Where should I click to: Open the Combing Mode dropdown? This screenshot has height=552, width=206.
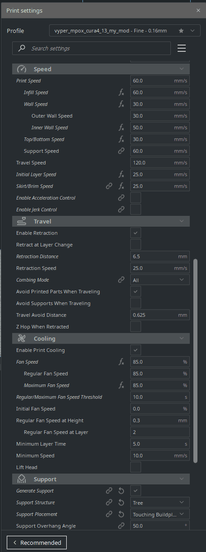[x=160, y=280]
